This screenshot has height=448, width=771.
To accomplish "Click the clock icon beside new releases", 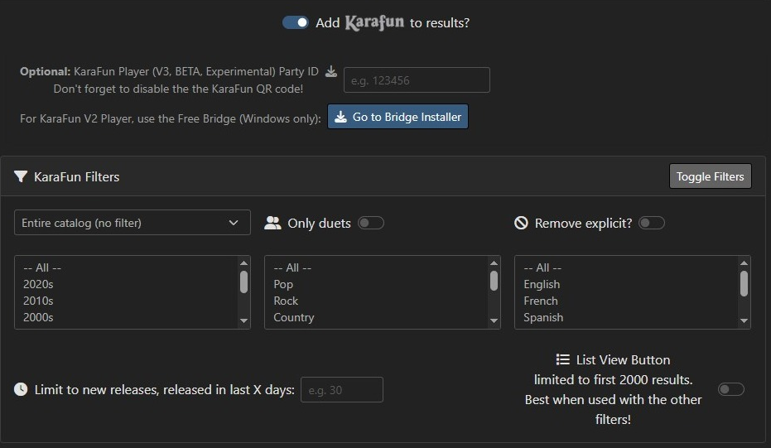I will click(21, 389).
